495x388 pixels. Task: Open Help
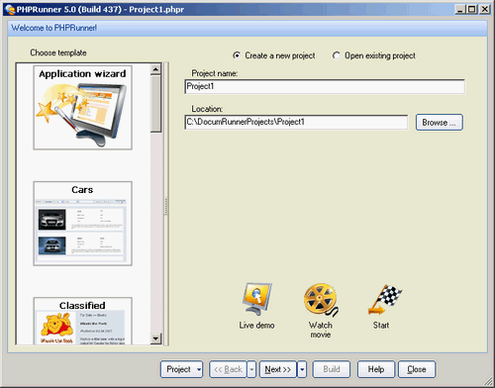(376, 369)
